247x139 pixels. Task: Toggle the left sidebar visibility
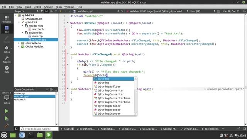pos(16,129)
